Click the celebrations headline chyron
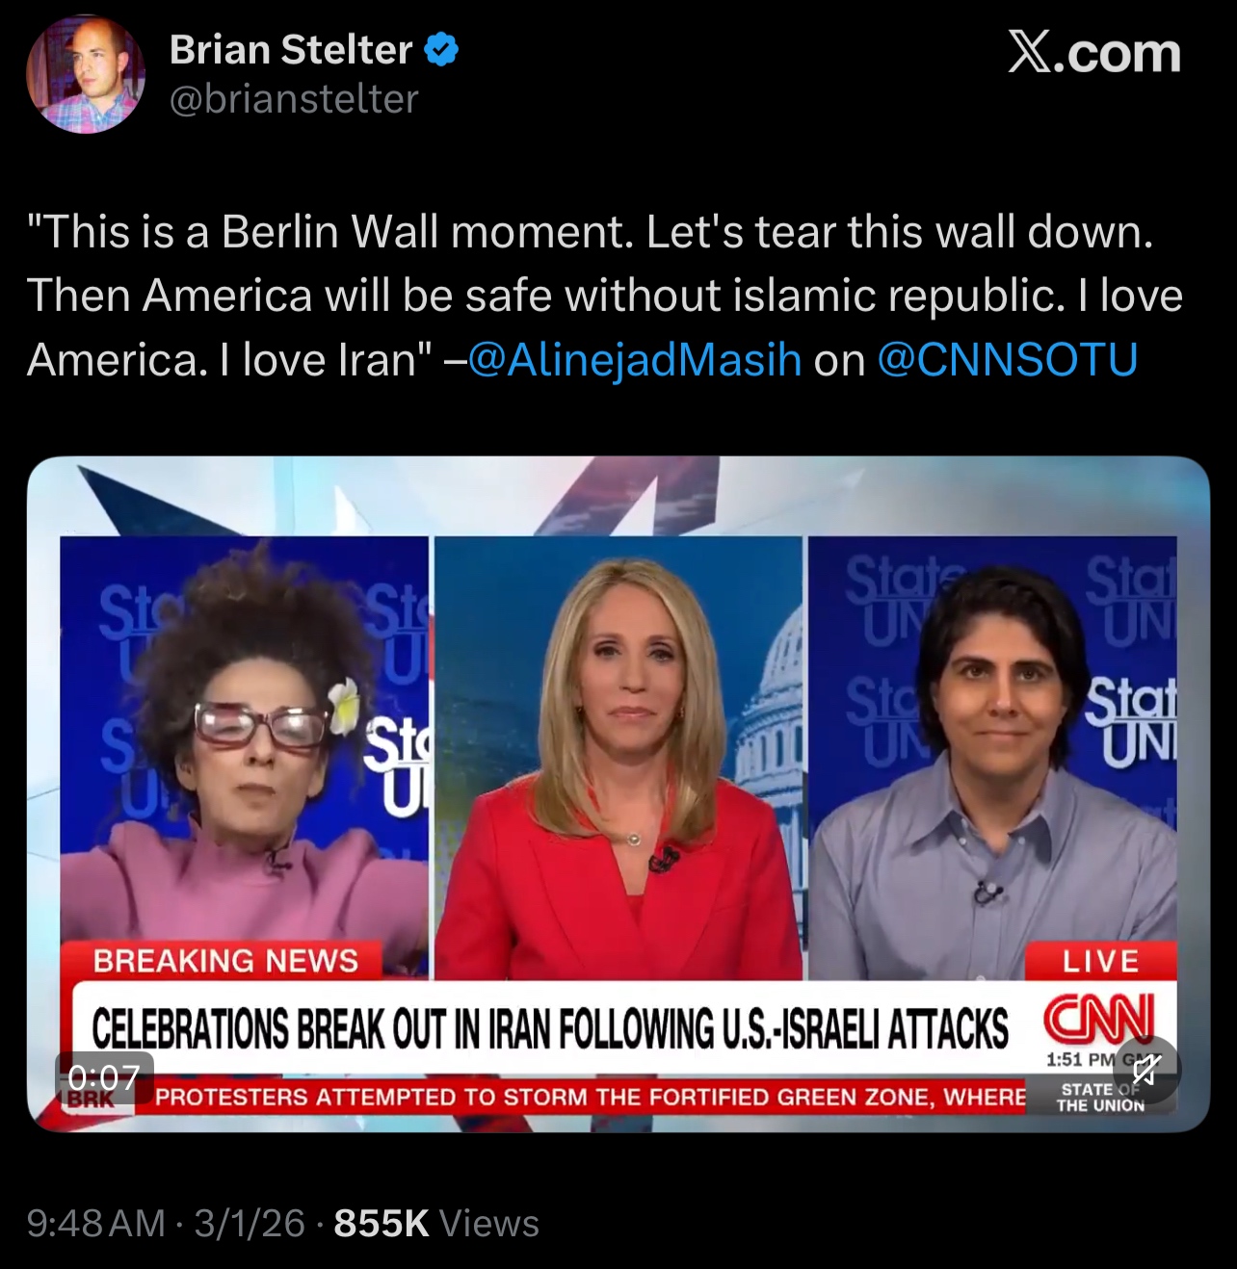Viewport: 1237px width, 1269px height. 550,1028
